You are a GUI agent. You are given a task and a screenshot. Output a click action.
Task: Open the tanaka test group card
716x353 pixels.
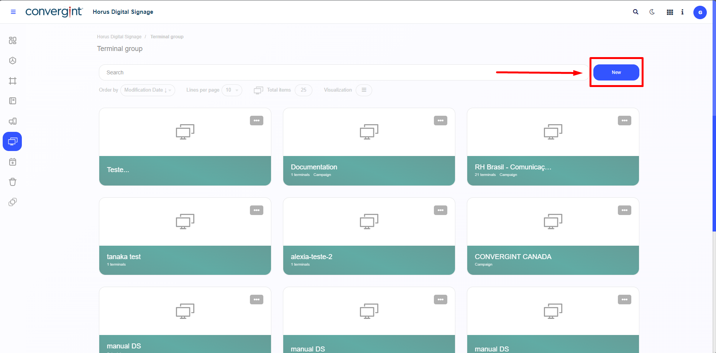[x=185, y=236]
